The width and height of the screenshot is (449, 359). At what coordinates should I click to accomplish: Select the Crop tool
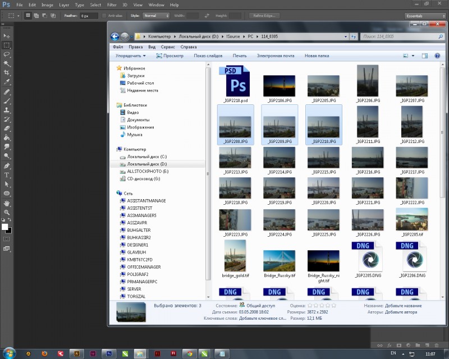pyautogui.click(x=7, y=73)
